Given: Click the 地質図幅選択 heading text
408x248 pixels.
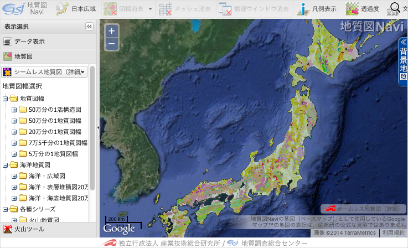Looking at the screenshot, I should click(22, 86).
